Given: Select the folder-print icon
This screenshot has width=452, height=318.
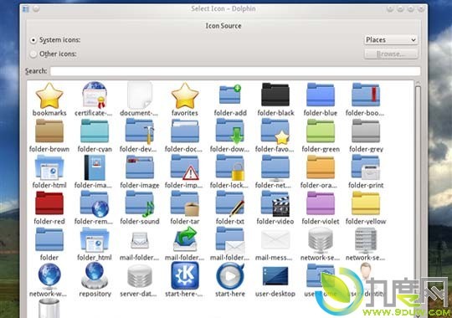Looking at the screenshot, I should 366,167.
